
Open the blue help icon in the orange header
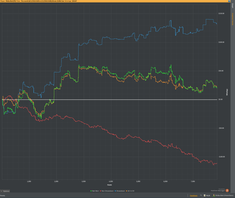point(229,1)
